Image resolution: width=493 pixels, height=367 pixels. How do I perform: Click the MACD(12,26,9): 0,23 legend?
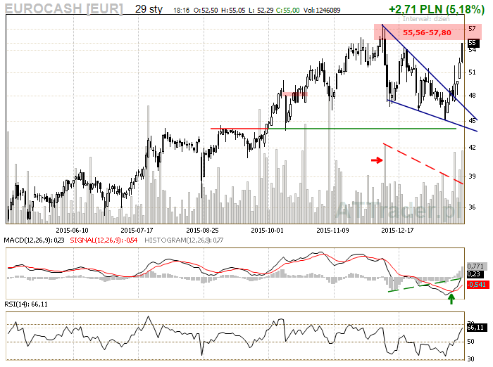coord(34,240)
